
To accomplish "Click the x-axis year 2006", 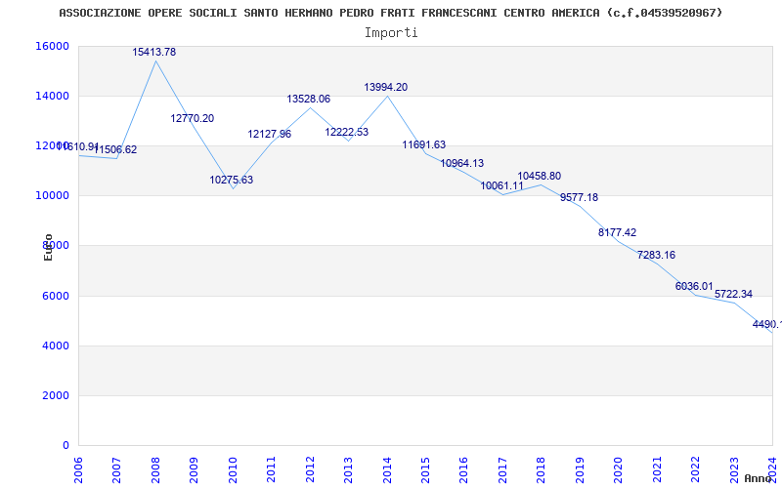I will (x=78, y=468).
